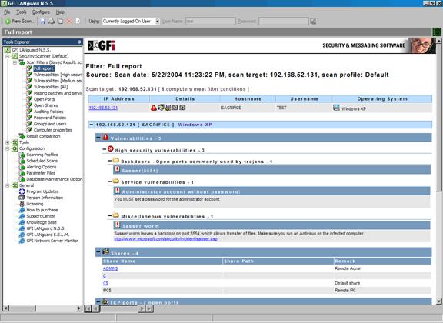Select the Open Ports scan filter
Screen dimensions: 443x323
click(45, 99)
